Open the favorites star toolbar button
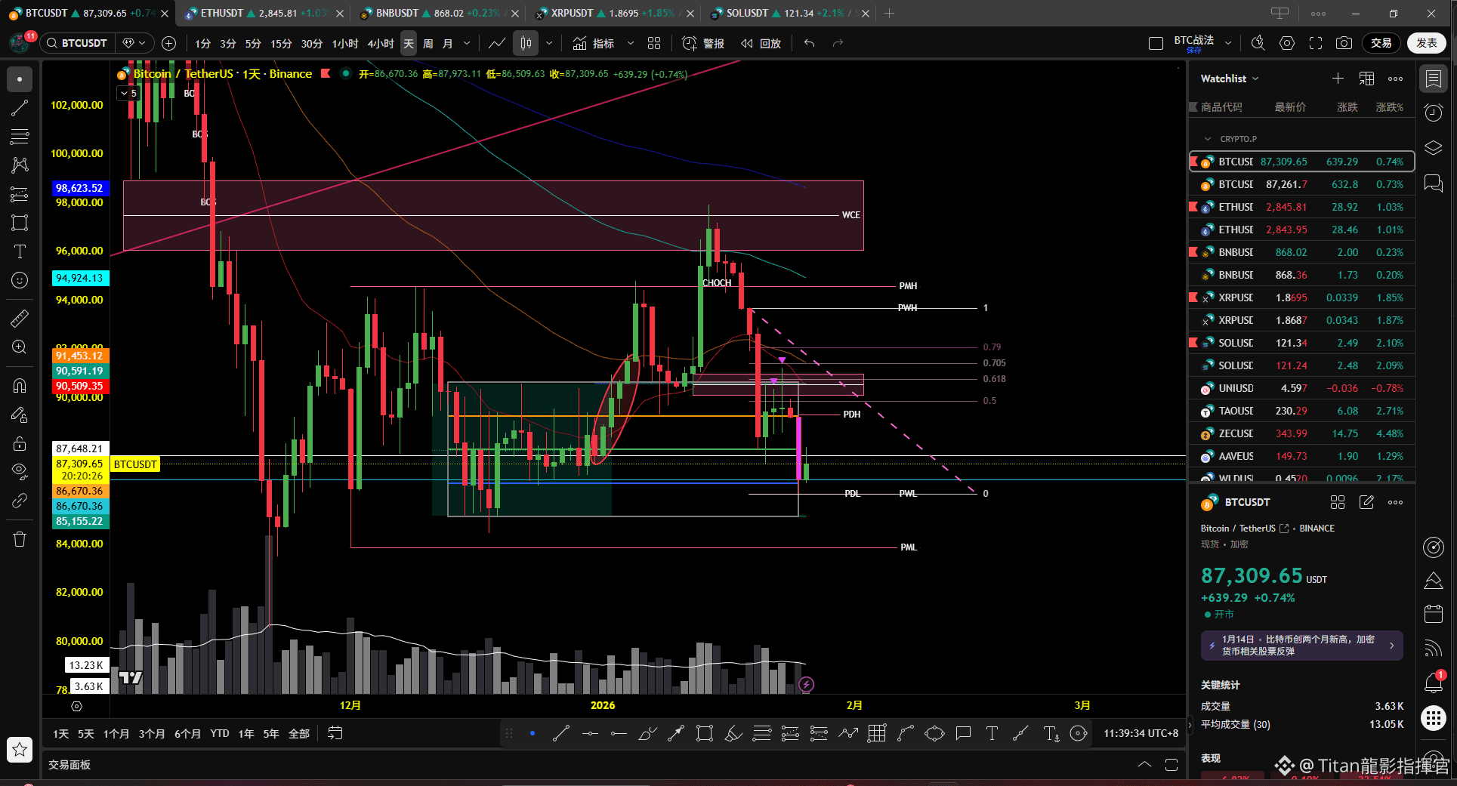 [20, 749]
